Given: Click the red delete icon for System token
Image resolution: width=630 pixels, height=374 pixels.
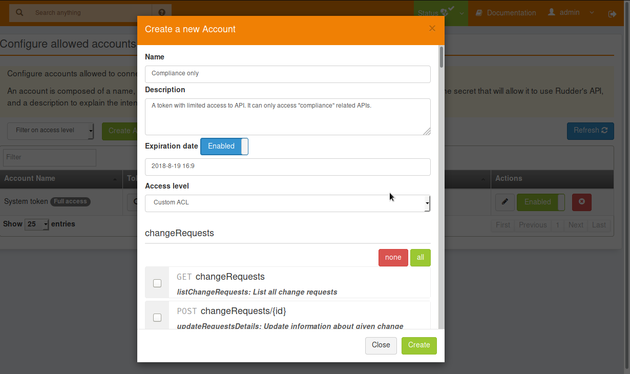Looking at the screenshot, I should click(581, 202).
